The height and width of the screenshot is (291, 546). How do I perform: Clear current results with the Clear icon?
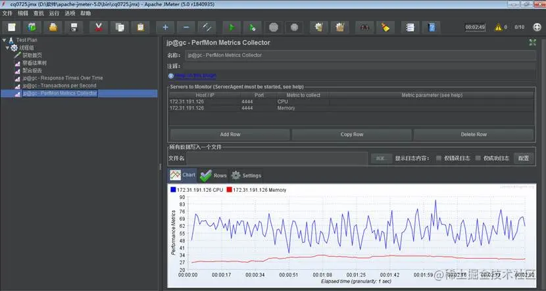coord(318,28)
